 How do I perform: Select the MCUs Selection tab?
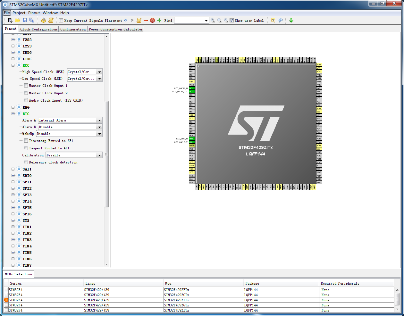(19, 274)
